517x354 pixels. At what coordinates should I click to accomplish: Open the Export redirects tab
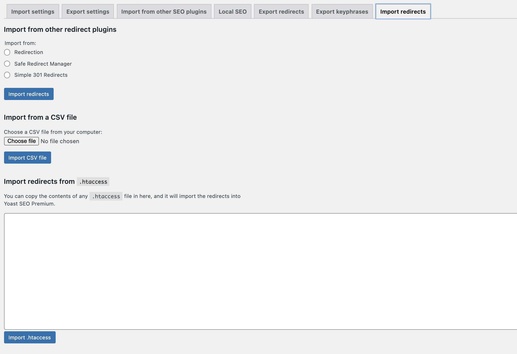click(281, 12)
